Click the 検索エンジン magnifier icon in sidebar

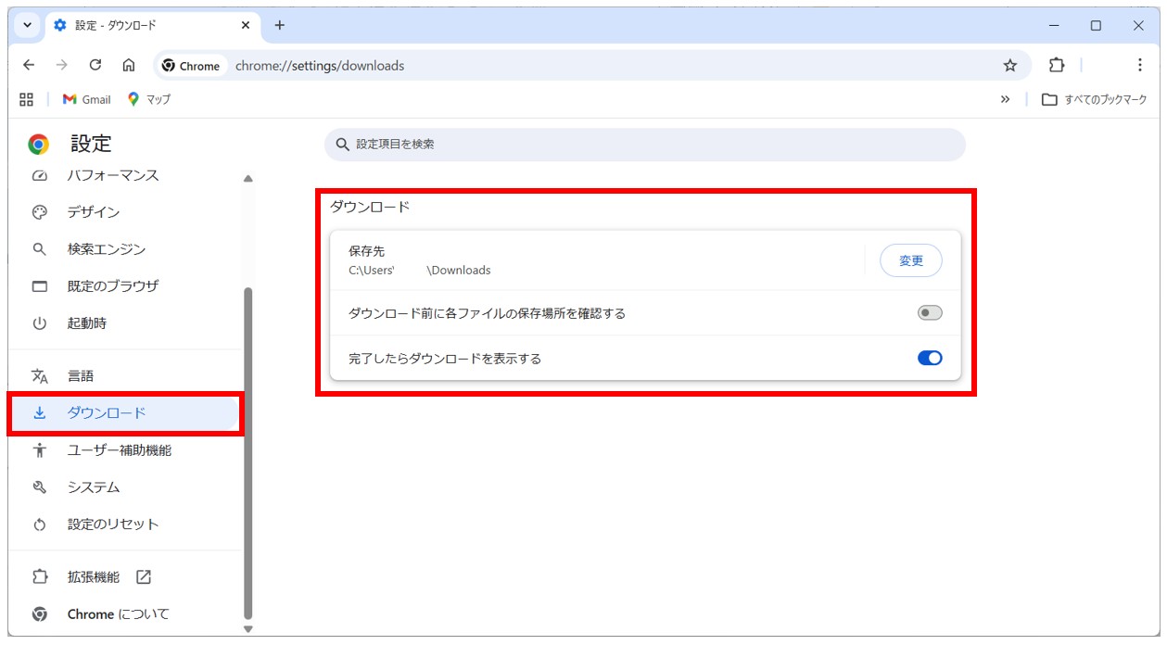39,249
